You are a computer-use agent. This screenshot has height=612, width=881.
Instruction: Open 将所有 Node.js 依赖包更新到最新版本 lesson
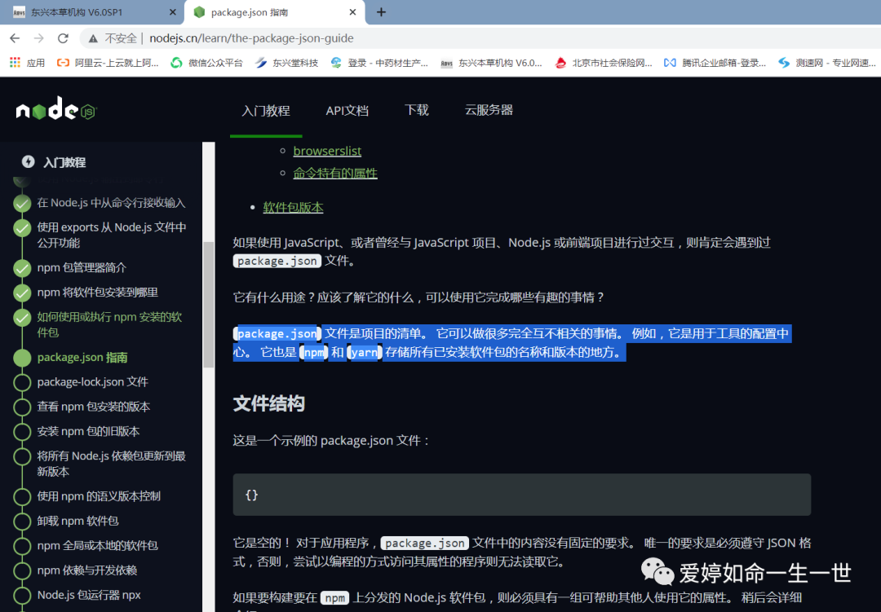(111, 464)
